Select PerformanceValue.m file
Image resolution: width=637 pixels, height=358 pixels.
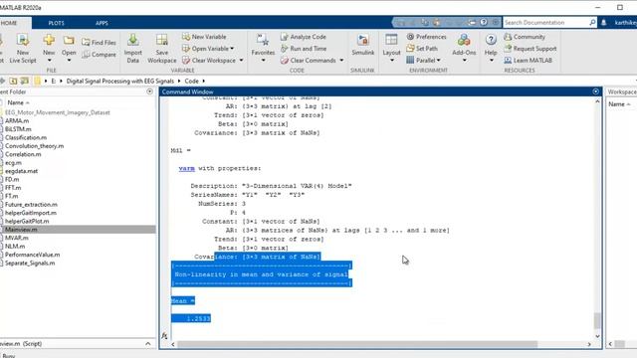click(x=32, y=255)
